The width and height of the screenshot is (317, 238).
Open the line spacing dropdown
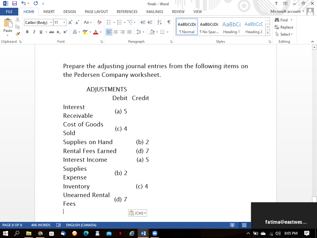click(x=140, y=32)
